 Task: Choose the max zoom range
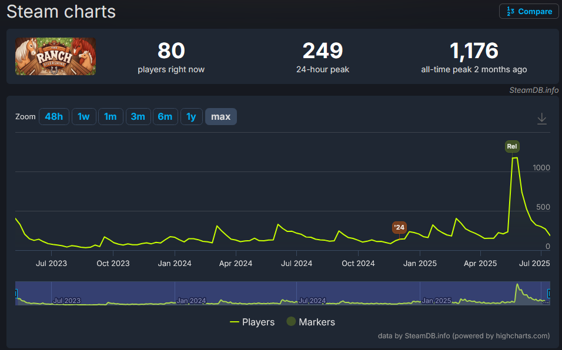[x=221, y=117]
